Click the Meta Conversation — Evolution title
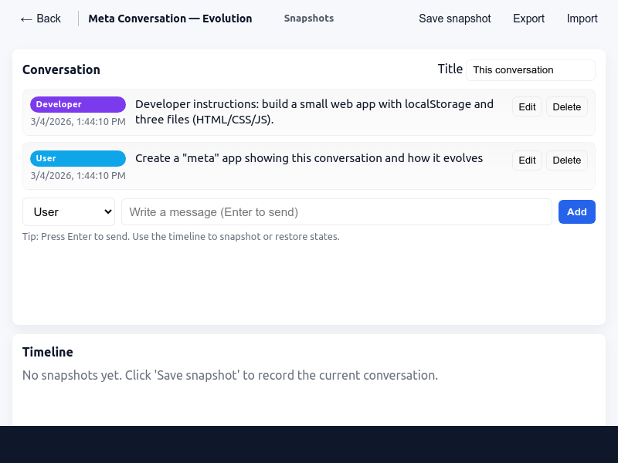Viewport: 618px width, 463px height. tap(170, 19)
